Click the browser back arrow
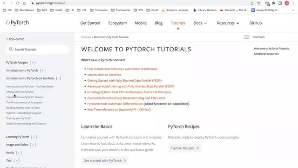 (5, 3)
